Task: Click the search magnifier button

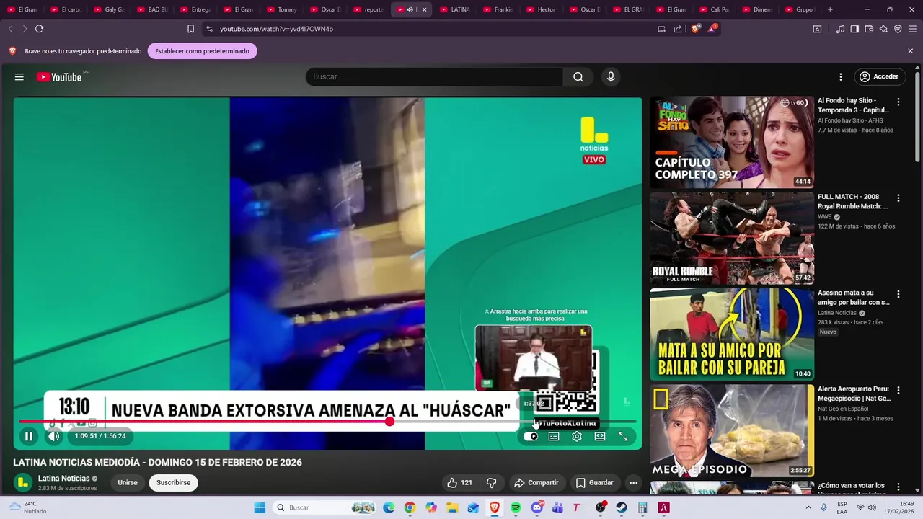Action: pyautogui.click(x=578, y=76)
